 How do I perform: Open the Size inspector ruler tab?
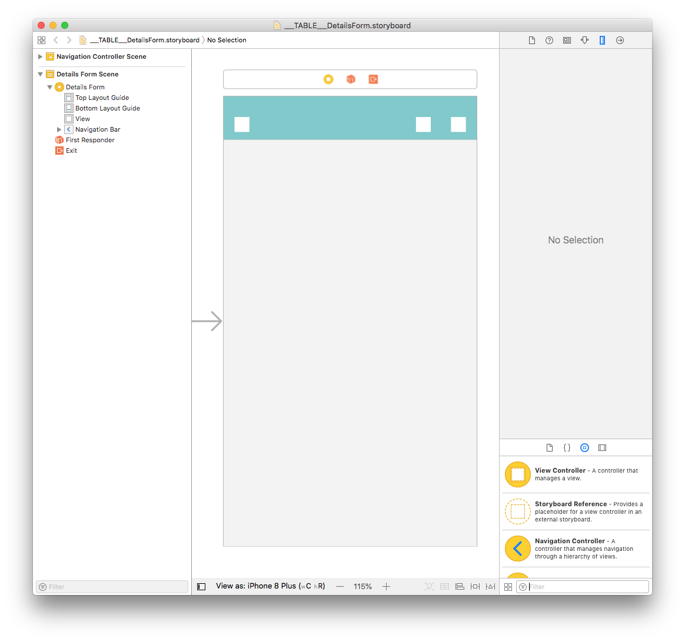(602, 40)
